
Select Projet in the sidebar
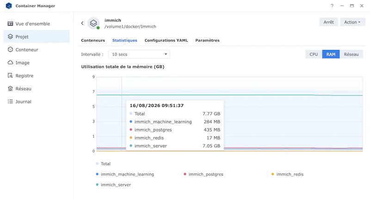(37, 37)
